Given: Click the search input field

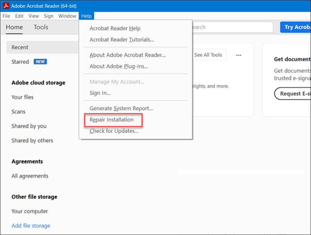Looking at the screenshot, I should tap(232, 27).
